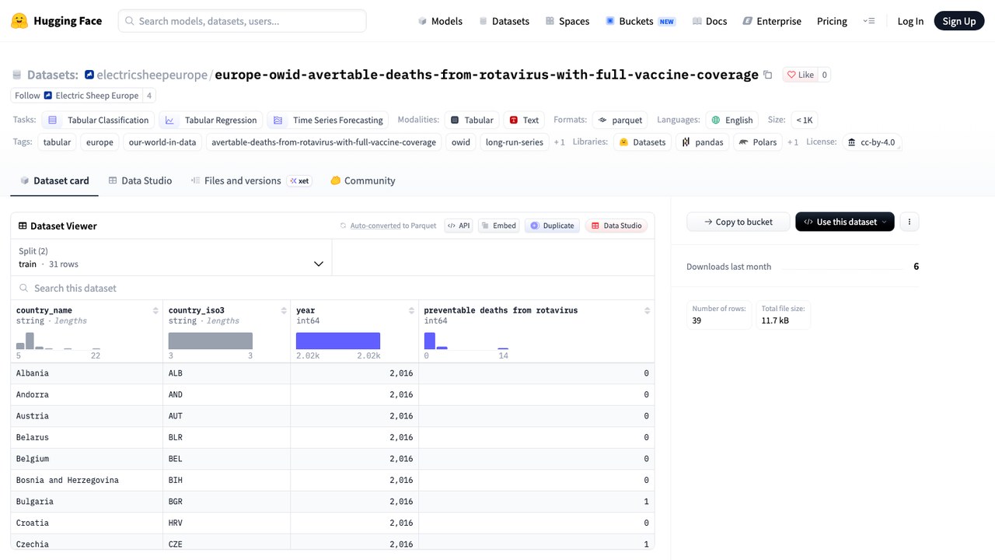Open the API button in Dataset Viewer

pos(459,226)
